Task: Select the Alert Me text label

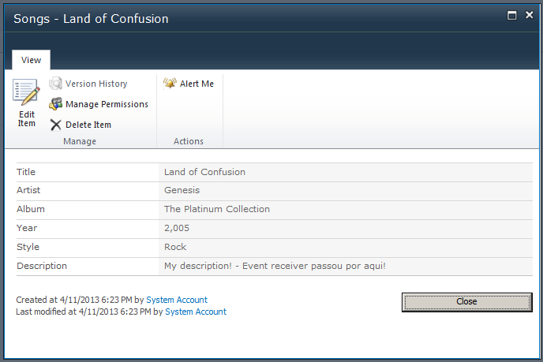Action: (x=197, y=84)
